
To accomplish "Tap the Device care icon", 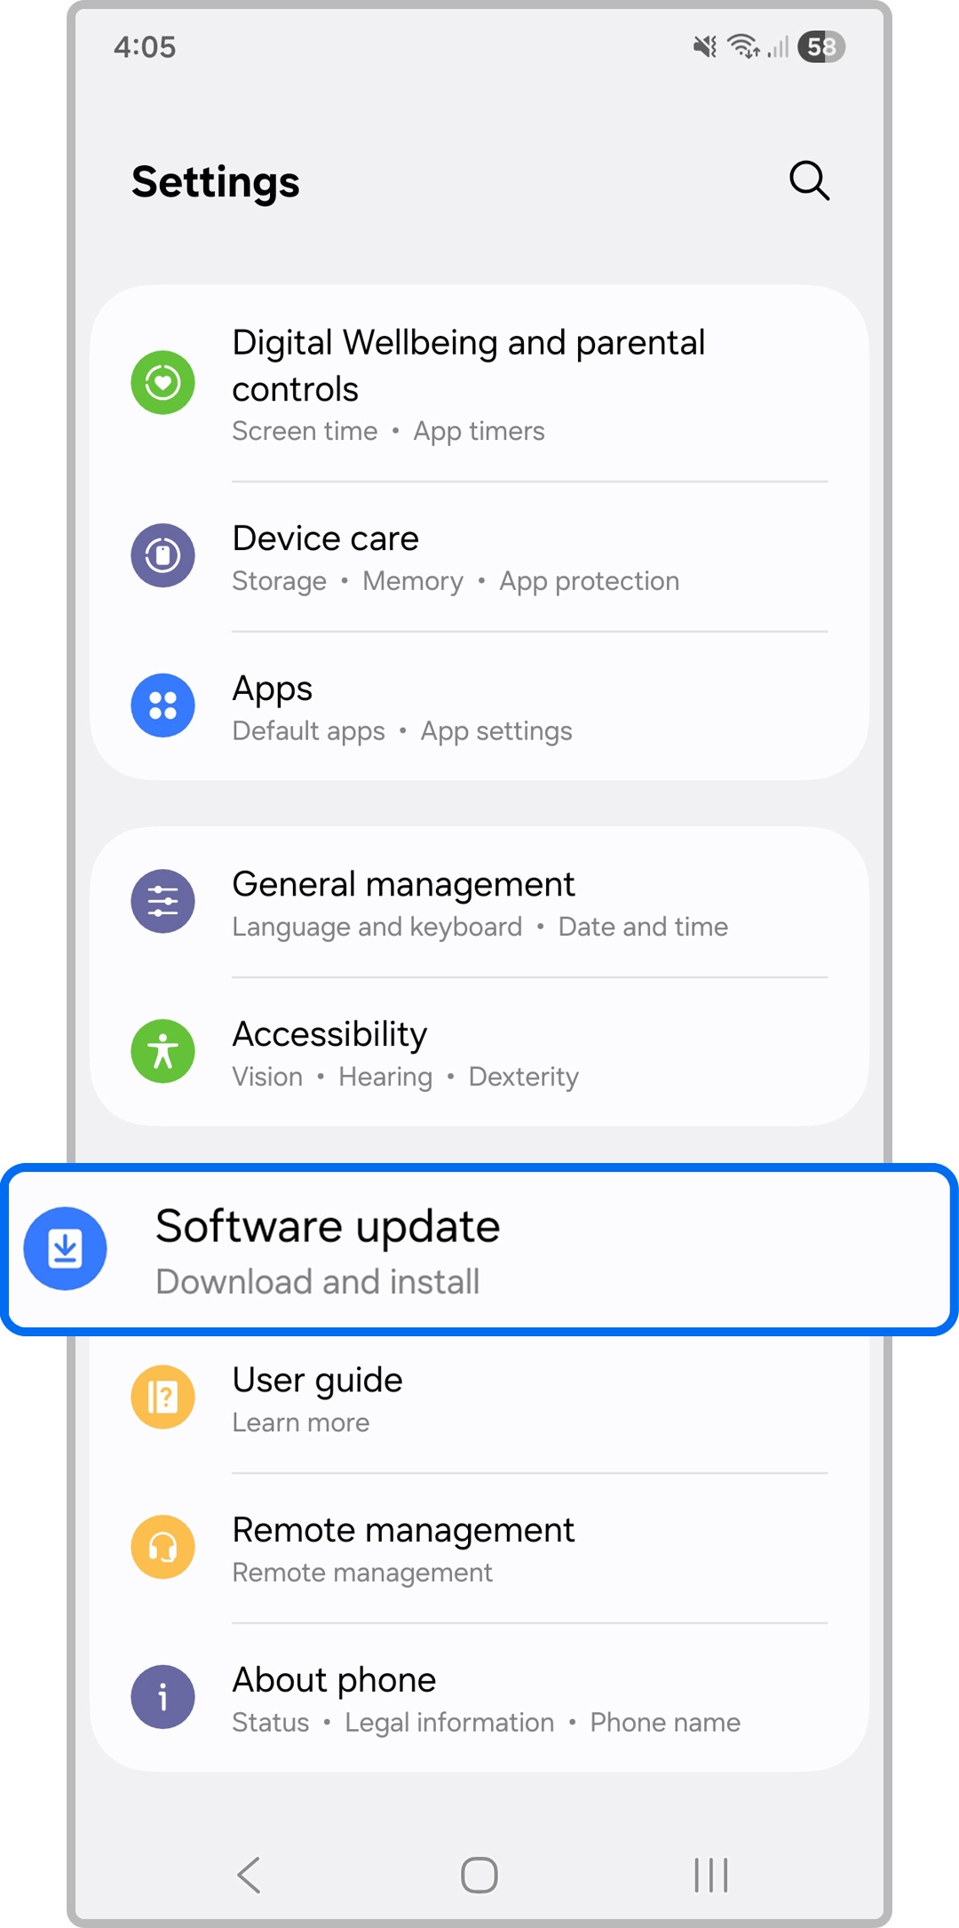I will [162, 555].
